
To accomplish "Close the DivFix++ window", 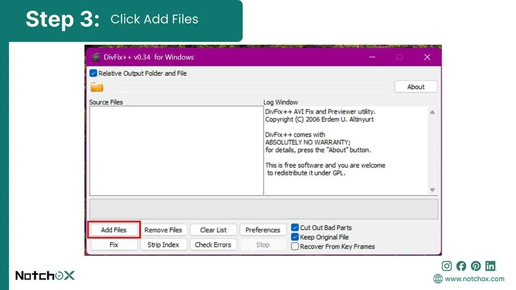I will pyautogui.click(x=427, y=57).
